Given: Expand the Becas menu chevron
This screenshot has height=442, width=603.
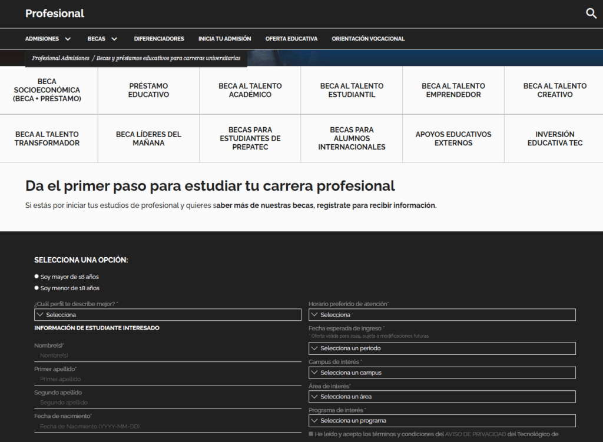Looking at the screenshot, I should point(114,39).
